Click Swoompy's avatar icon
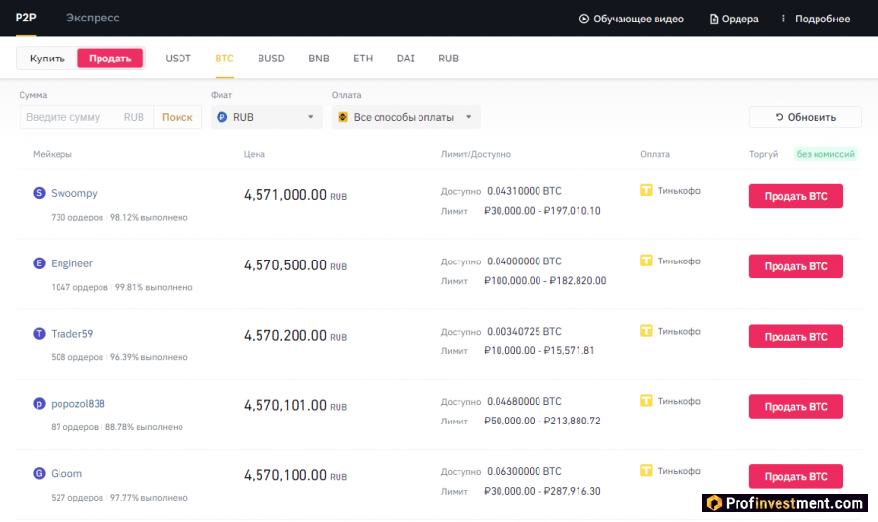878x522 pixels. (39, 193)
